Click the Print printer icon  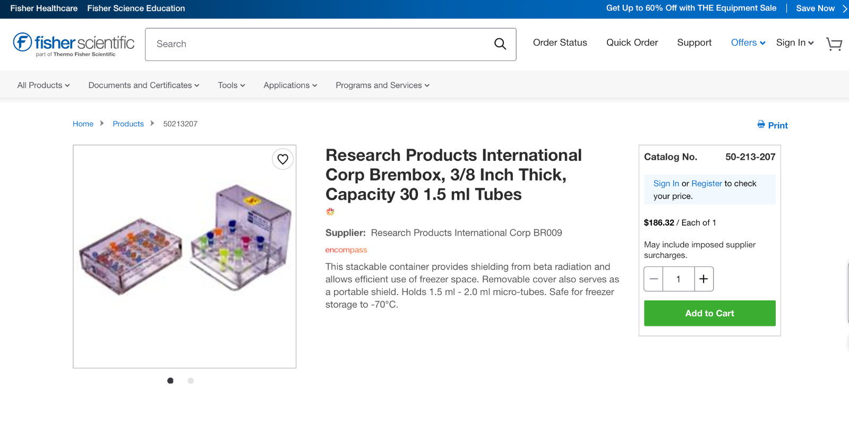761,125
